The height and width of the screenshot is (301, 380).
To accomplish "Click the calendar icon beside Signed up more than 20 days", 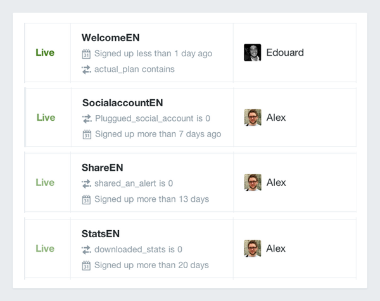I will pyautogui.click(x=86, y=266).
